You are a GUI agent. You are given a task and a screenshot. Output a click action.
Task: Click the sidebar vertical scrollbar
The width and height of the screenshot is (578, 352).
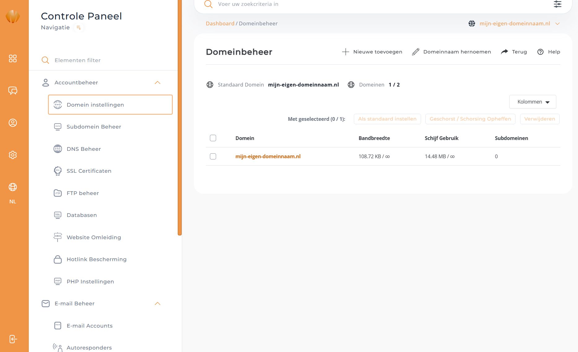pos(180,117)
